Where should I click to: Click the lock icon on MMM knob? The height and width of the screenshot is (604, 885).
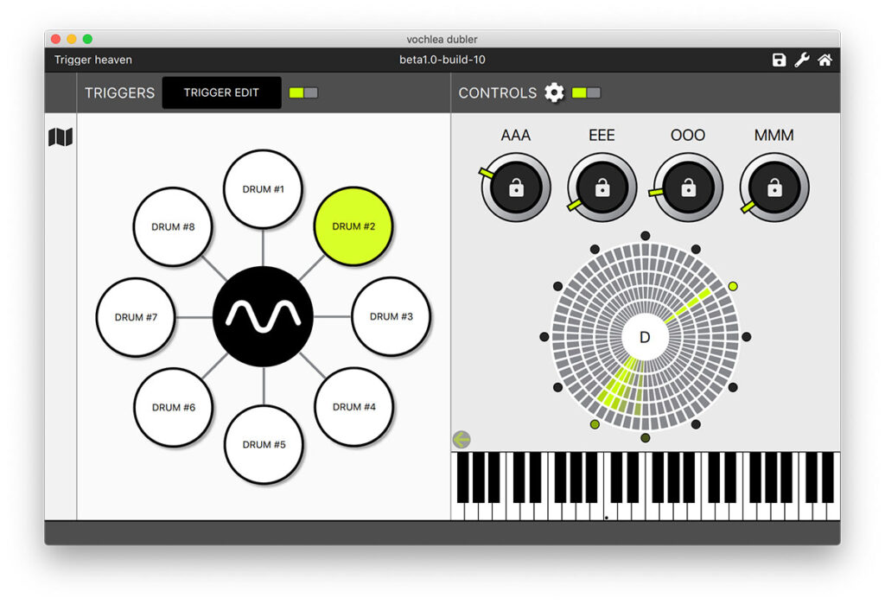774,188
